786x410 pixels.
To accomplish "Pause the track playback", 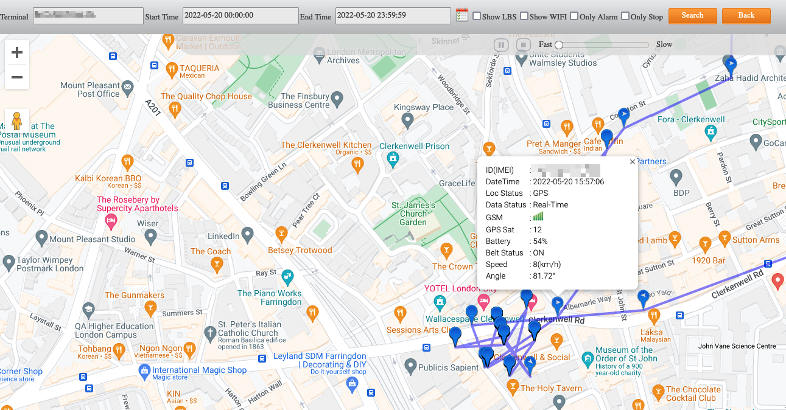I will (x=501, y=44).
